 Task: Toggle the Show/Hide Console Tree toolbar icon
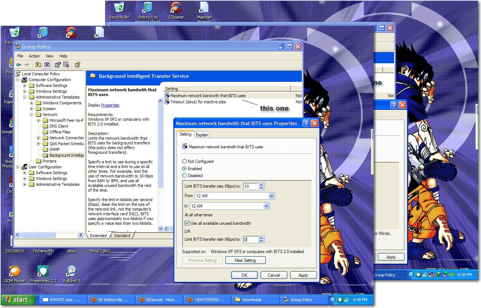tap(47, 65)
